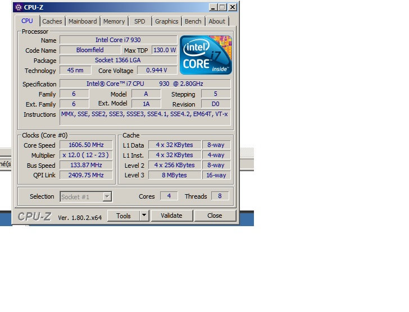Click the Revision value D0

pos(216,104)
